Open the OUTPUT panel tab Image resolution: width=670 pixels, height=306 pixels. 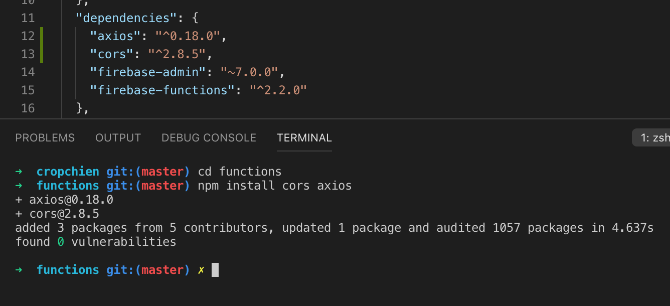point(118,137)
